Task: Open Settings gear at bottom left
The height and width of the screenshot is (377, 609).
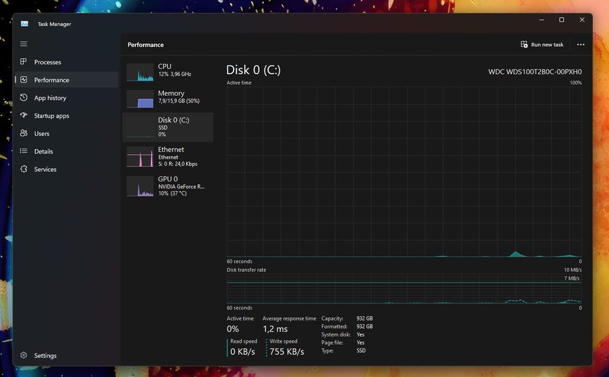Action: [23, 355]
